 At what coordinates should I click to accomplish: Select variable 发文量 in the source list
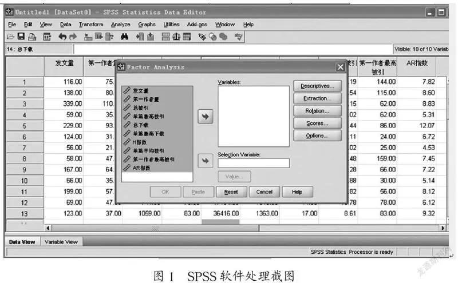point(157,91)
